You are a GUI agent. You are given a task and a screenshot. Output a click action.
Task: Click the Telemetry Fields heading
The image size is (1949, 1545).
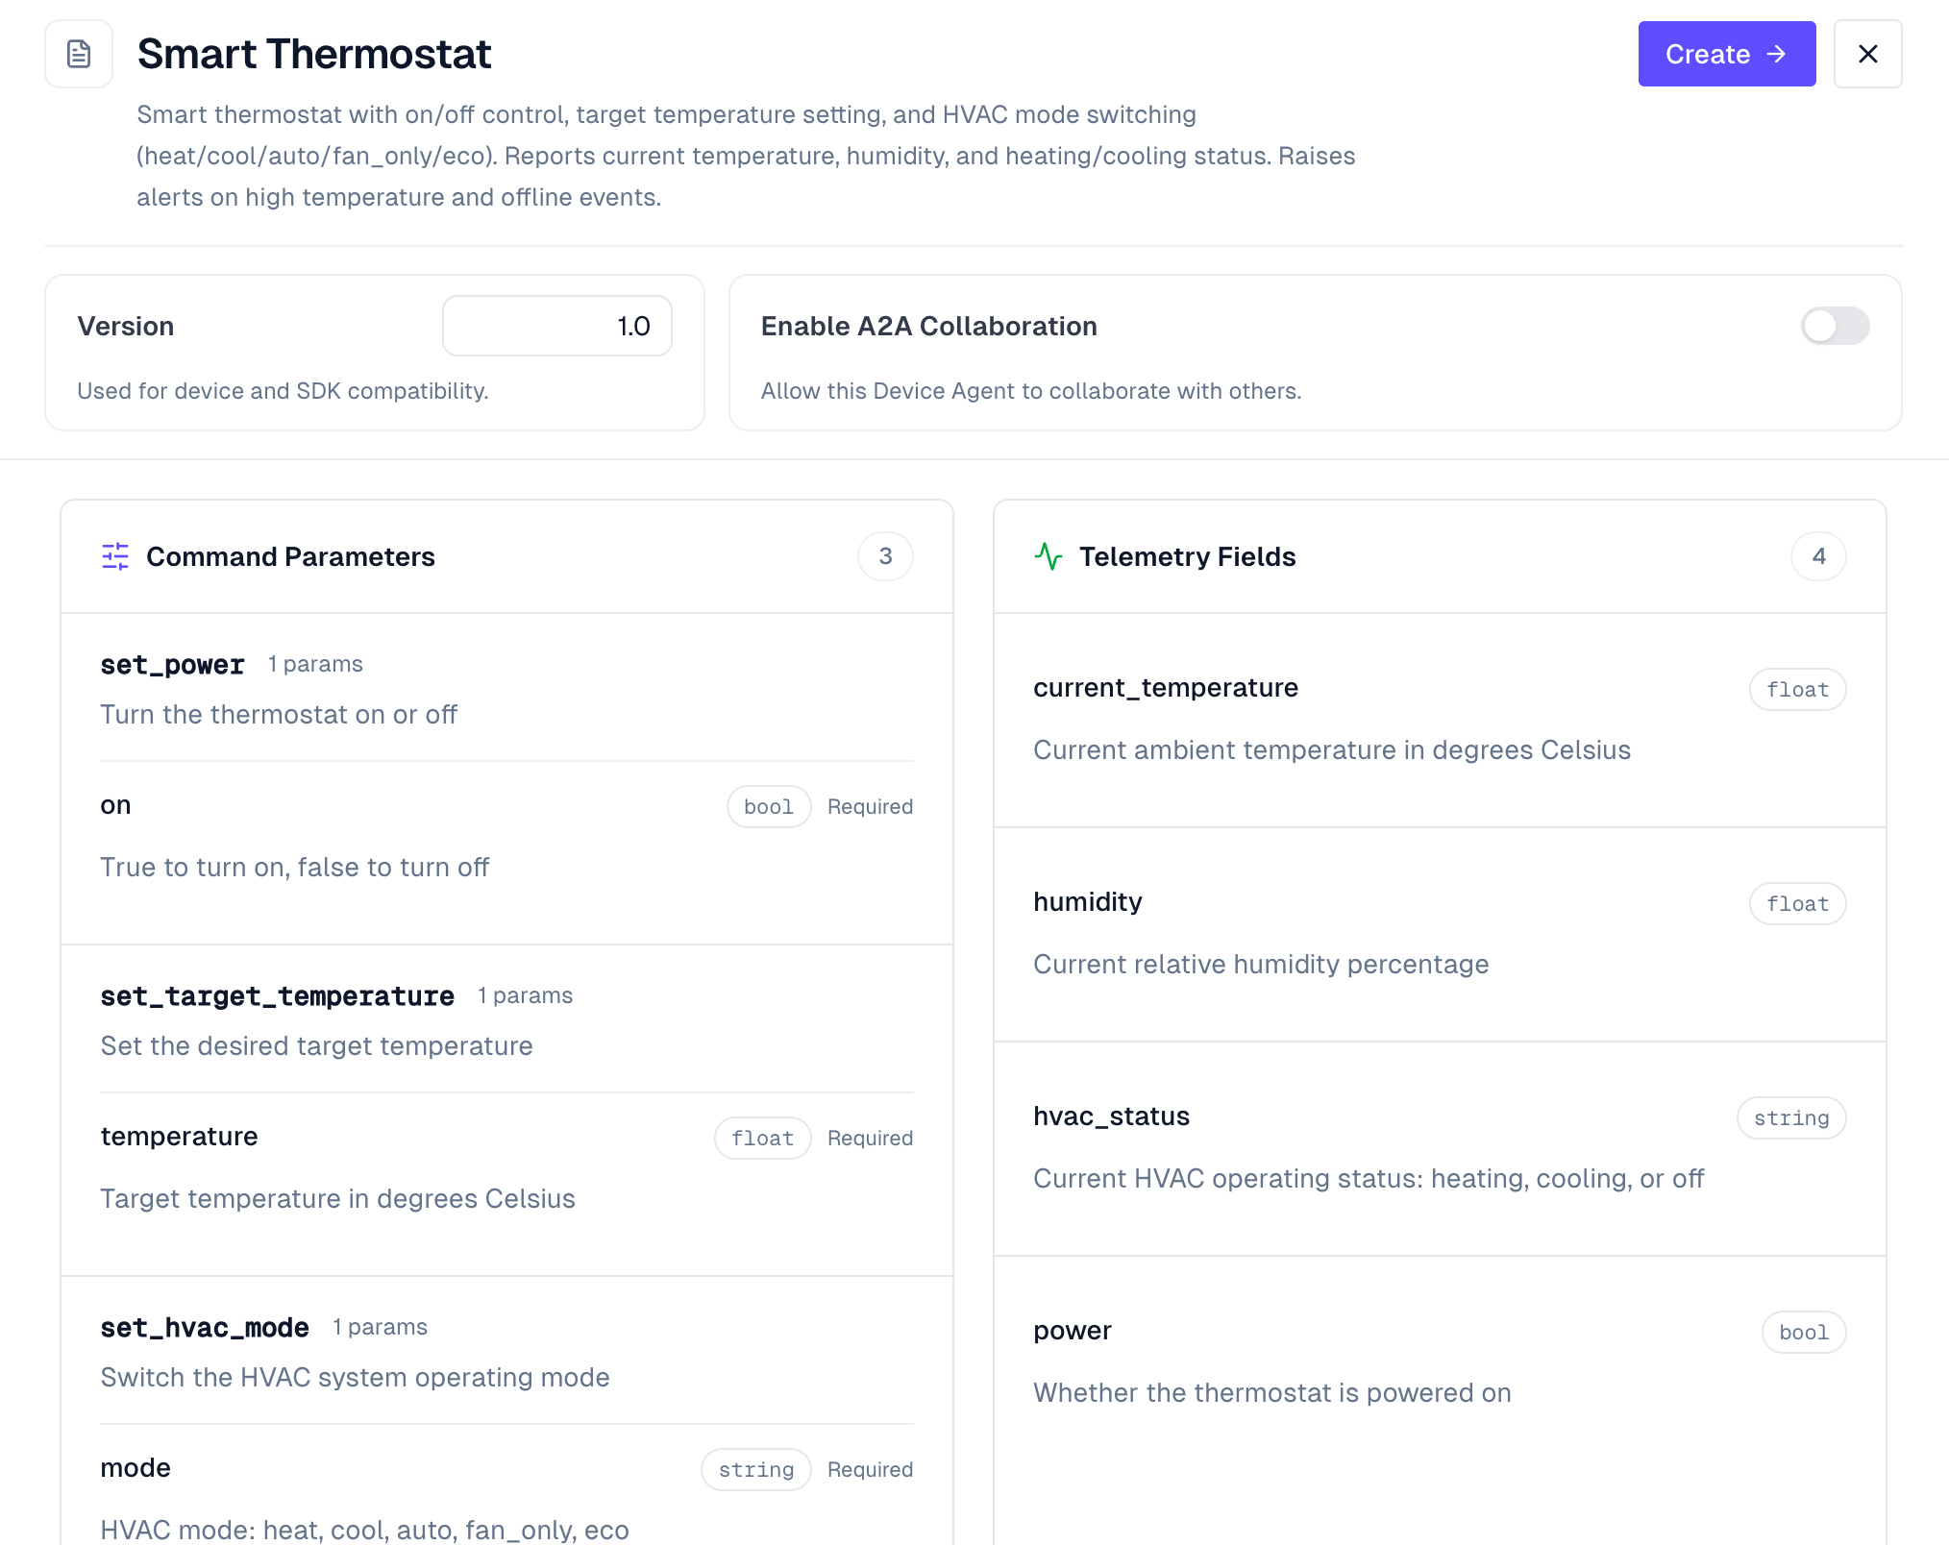coord(1188,556)
